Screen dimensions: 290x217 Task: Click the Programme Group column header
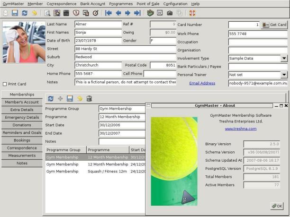click(x=66, y=150)
